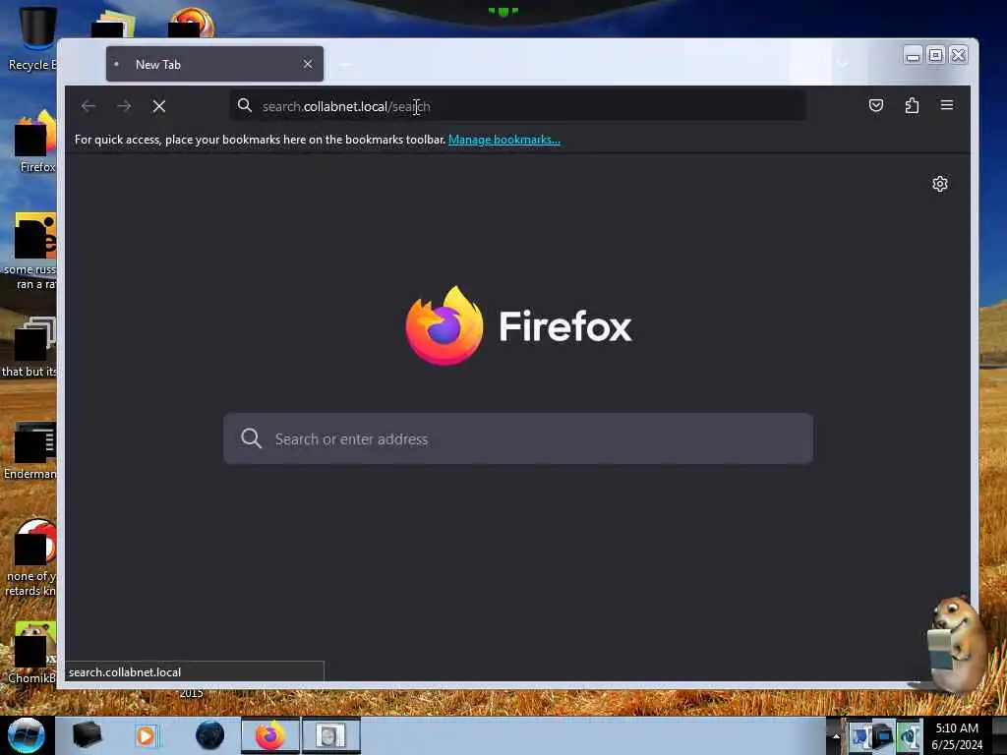Click the address bar showing search.collabnet.local
The width and height of the screenshot is (1007, 755).
(x=517, y=106)
